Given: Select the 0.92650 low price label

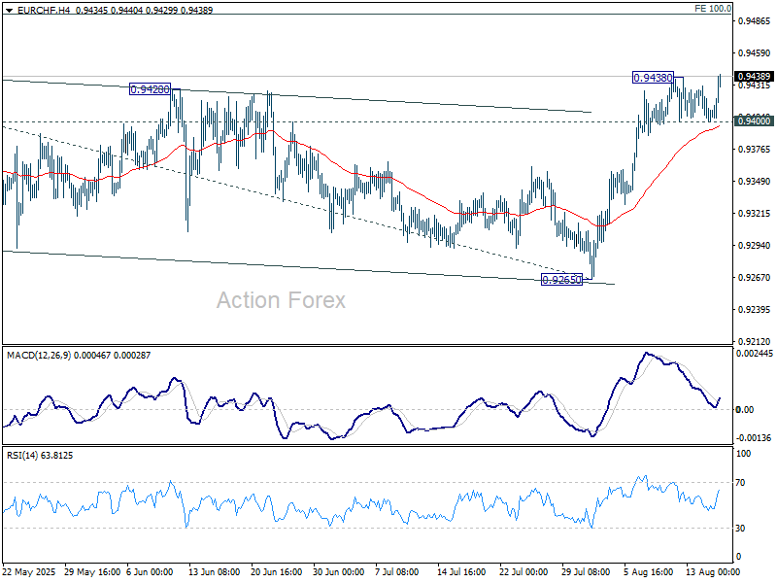Looking at the screenshot, I should pyautogui.click(x=561, y=280).
